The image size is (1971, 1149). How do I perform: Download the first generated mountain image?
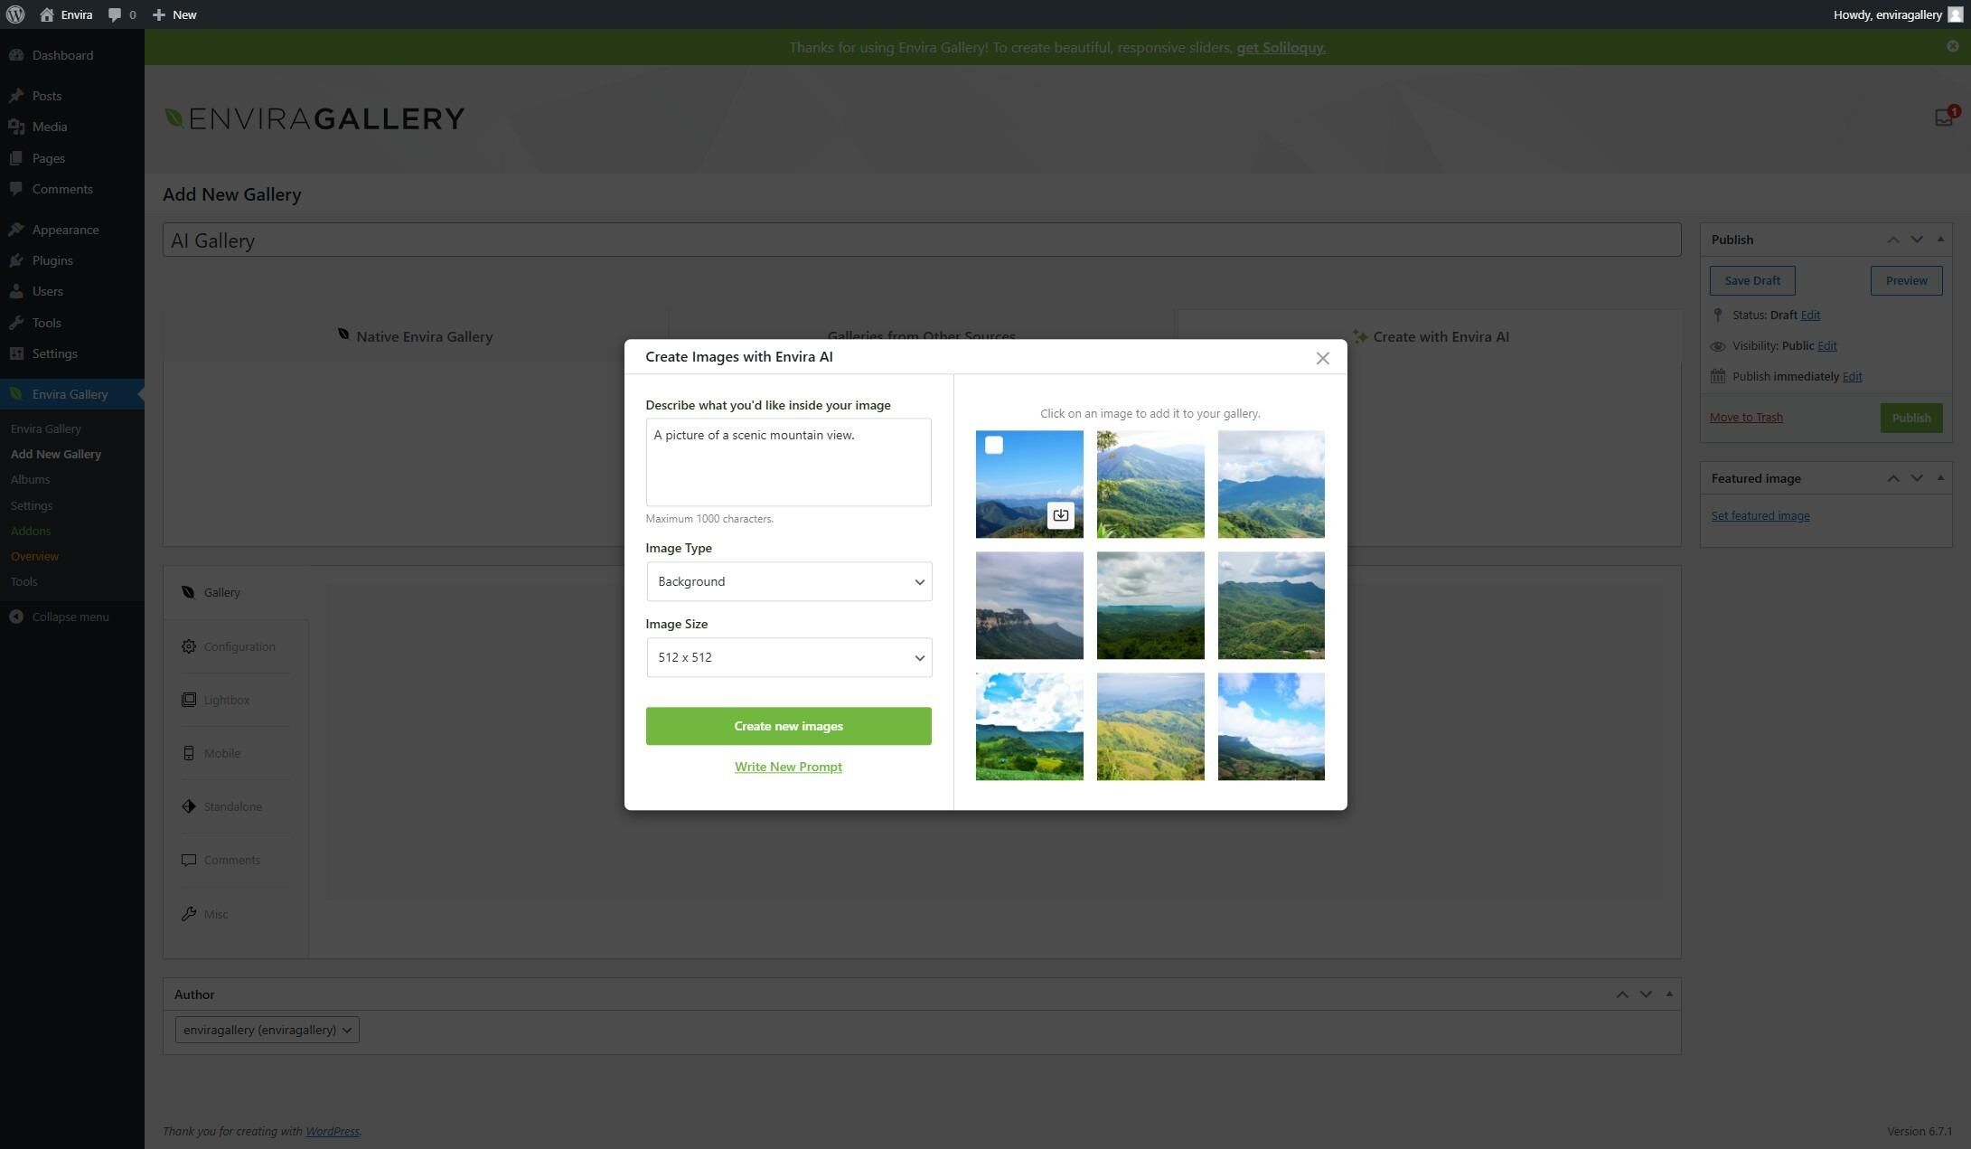1060,514
